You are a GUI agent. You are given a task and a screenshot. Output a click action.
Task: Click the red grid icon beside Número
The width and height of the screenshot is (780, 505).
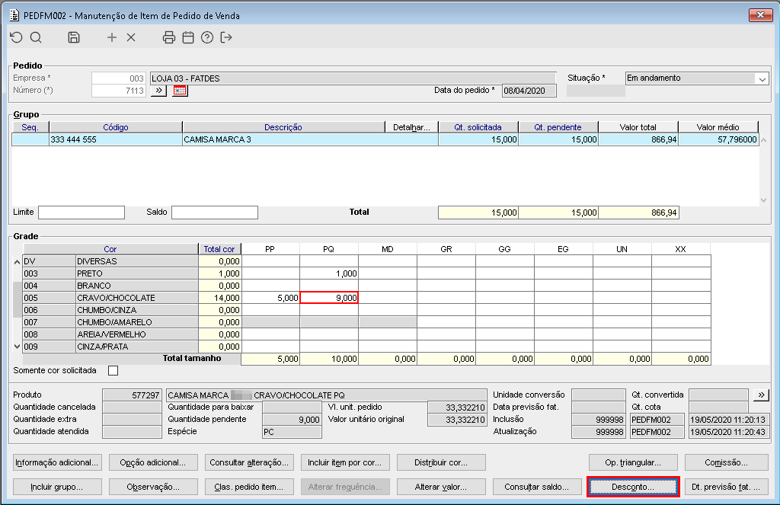[x=180, y=91]
